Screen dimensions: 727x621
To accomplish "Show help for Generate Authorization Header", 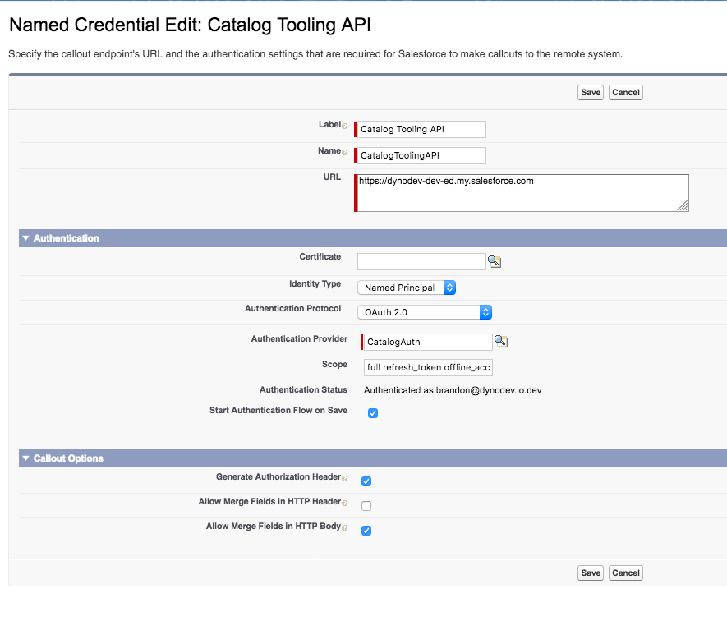I will [344, 478].
